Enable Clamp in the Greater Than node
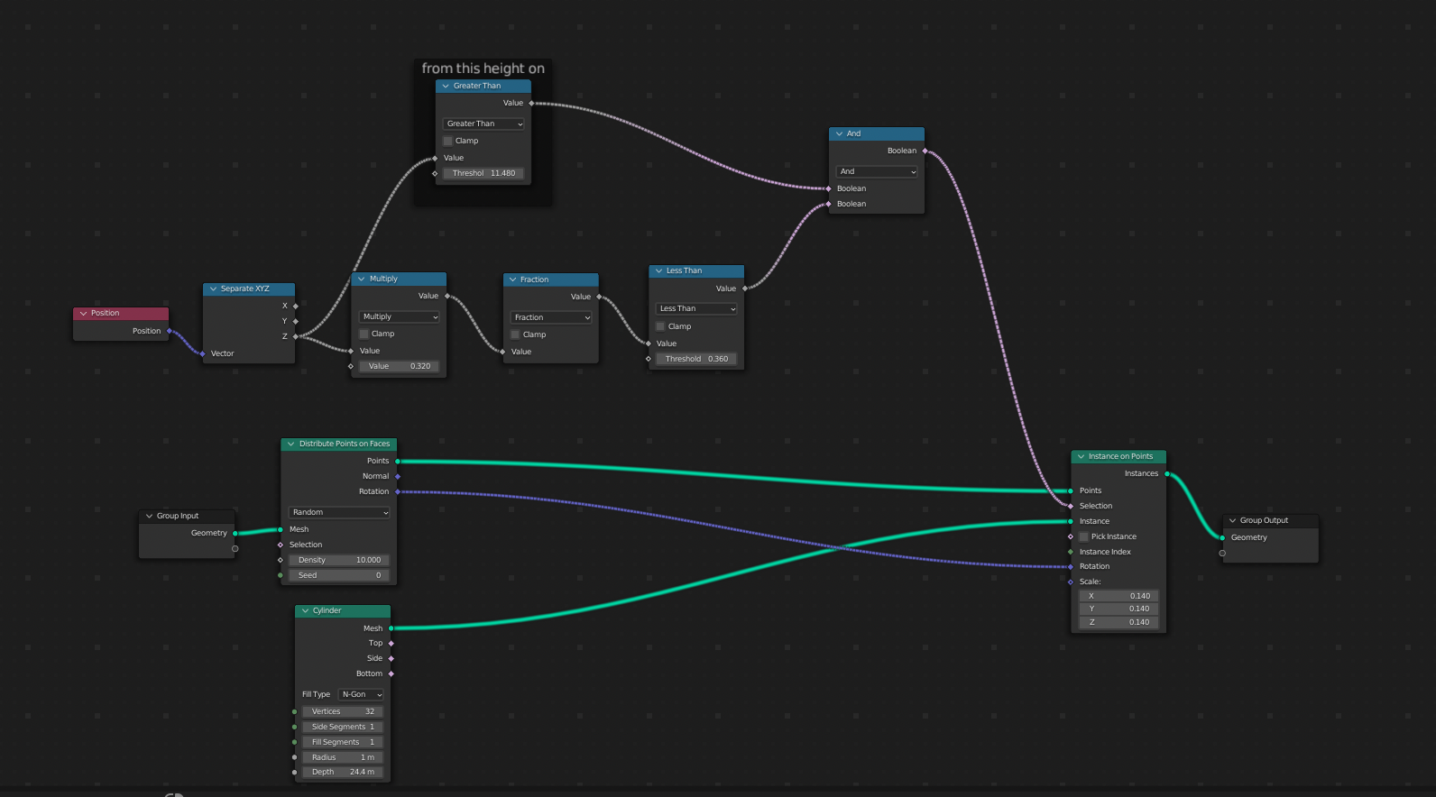The image size is (1436, 797). 448,142
